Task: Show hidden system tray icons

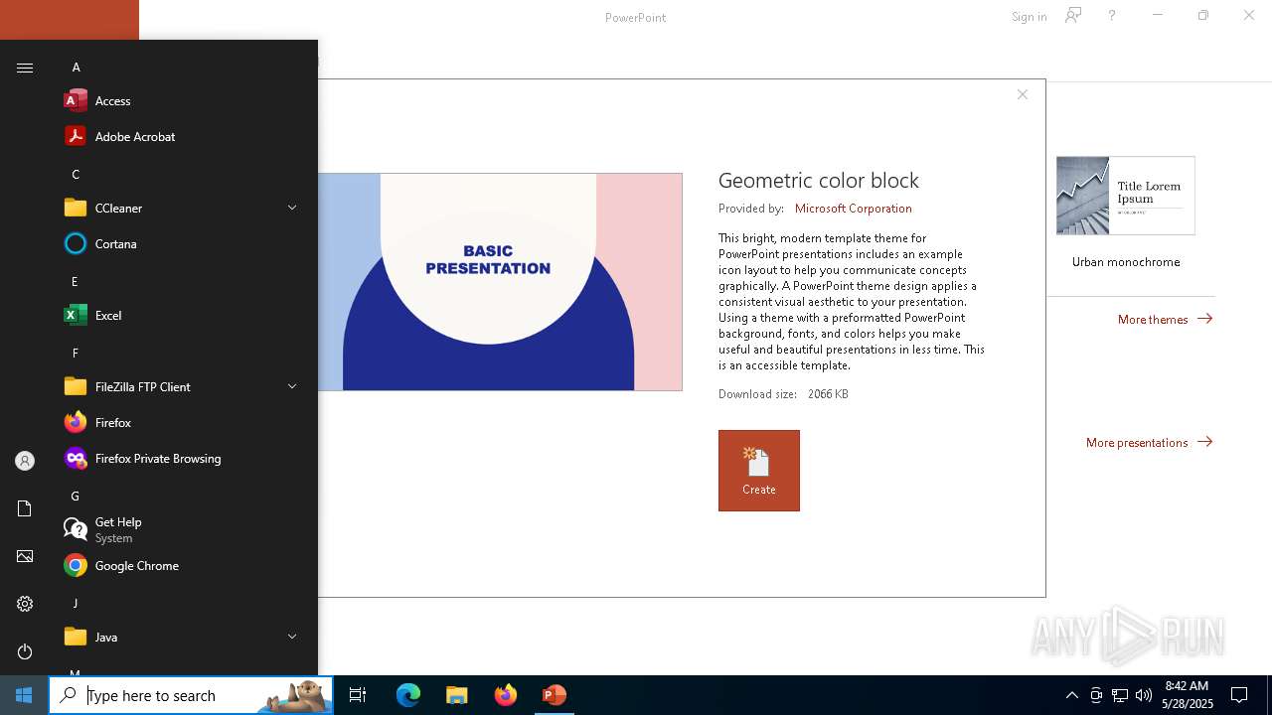Action: [1071, 695]
